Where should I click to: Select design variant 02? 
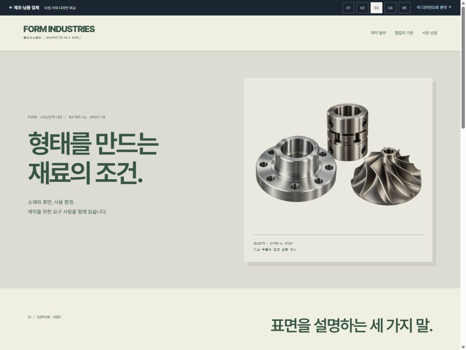pos(362,8)
